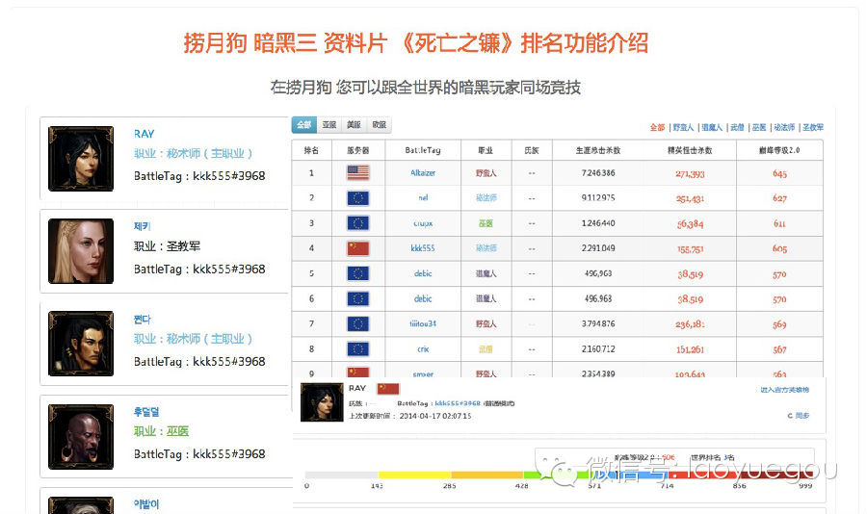The image size is (867, 514).
Task: Filter ranking by 猎魔人 class
Action: pos(712,127)
